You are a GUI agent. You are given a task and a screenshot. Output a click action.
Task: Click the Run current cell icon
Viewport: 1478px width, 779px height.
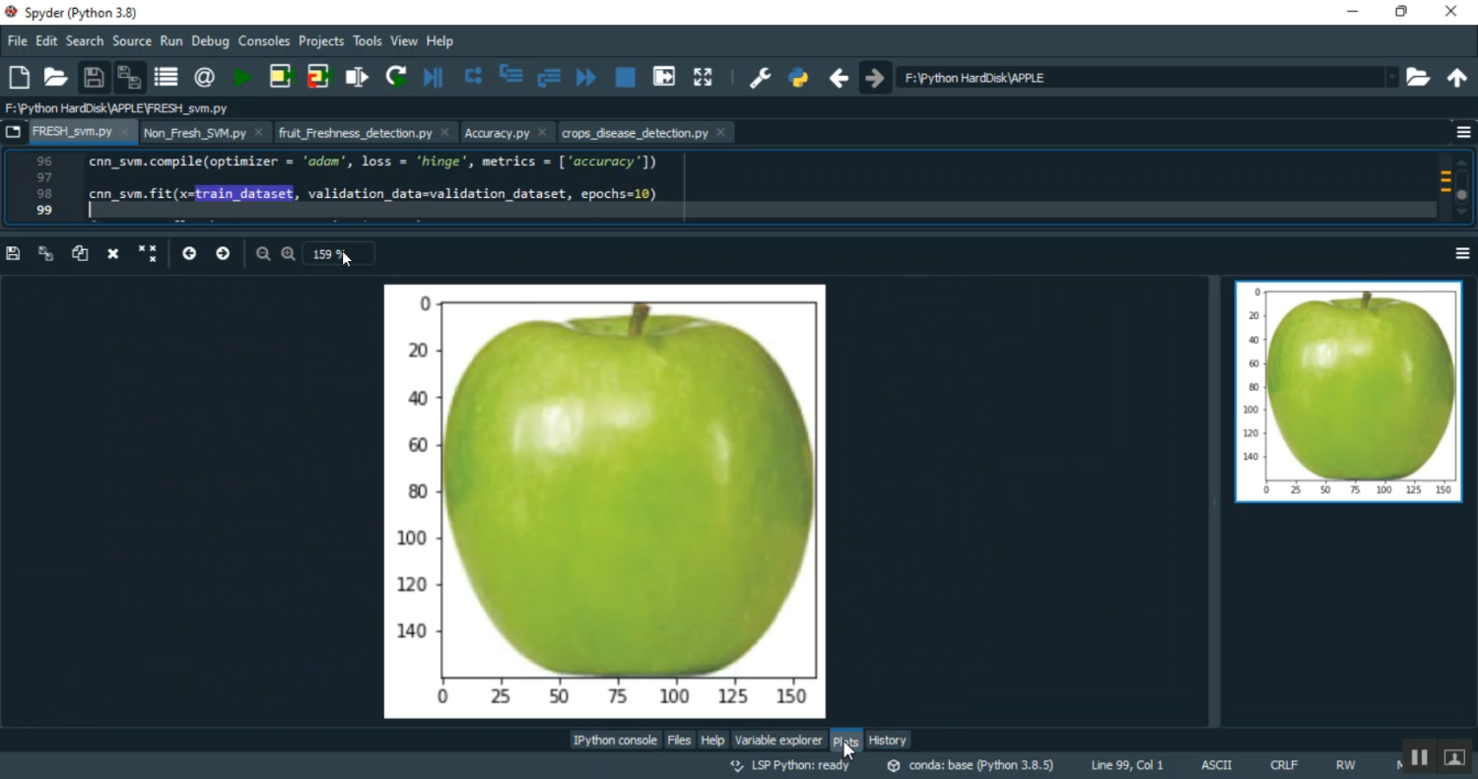click(281, 77)
